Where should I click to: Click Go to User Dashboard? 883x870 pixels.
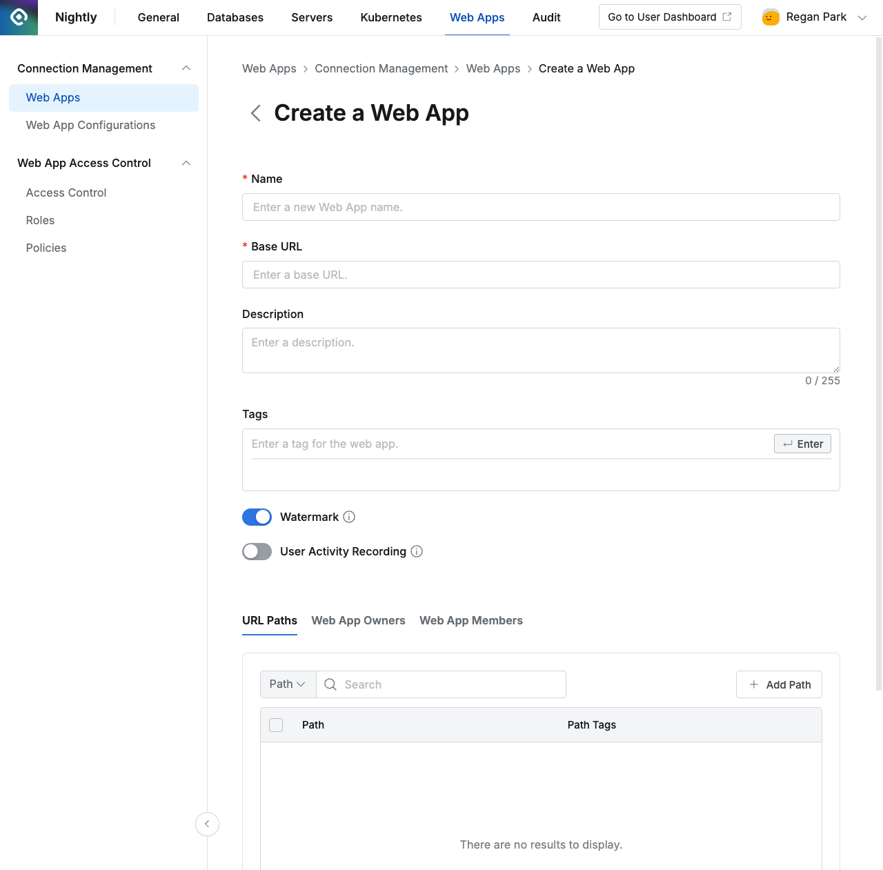point(663,17)
